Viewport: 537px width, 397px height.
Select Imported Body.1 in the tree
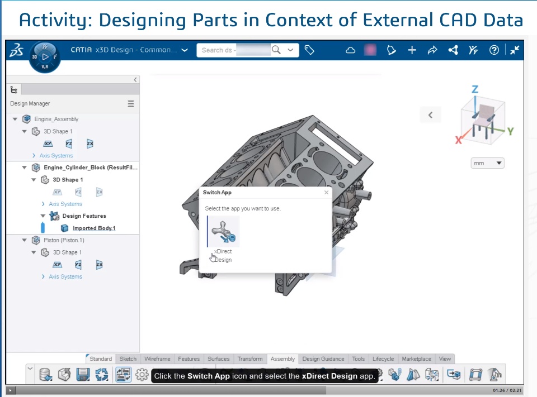(94, 228)
